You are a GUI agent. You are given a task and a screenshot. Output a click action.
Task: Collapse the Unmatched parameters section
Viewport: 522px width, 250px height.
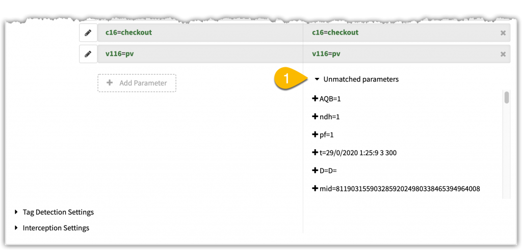click(317, 79)
